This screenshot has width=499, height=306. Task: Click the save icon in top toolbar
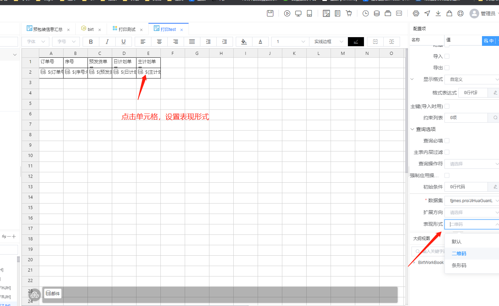(x=270, y=14)
